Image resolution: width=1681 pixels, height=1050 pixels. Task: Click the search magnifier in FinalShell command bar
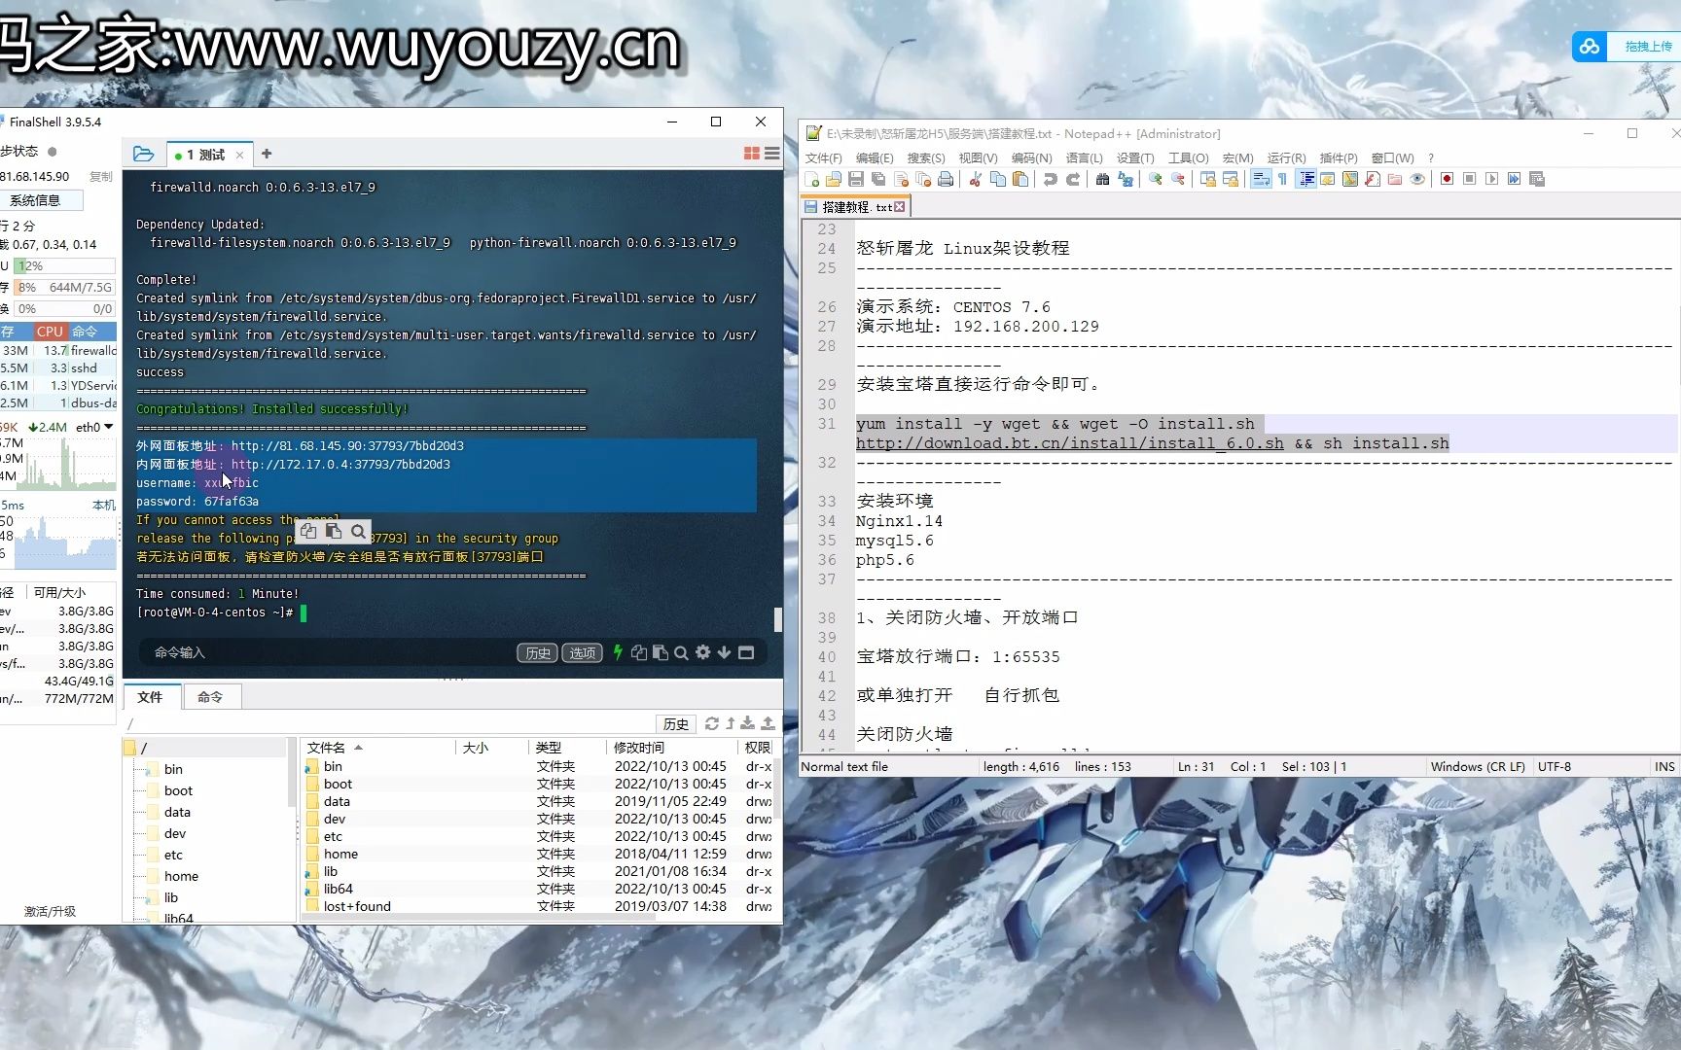pyautogui.click(x=681, y=652)
